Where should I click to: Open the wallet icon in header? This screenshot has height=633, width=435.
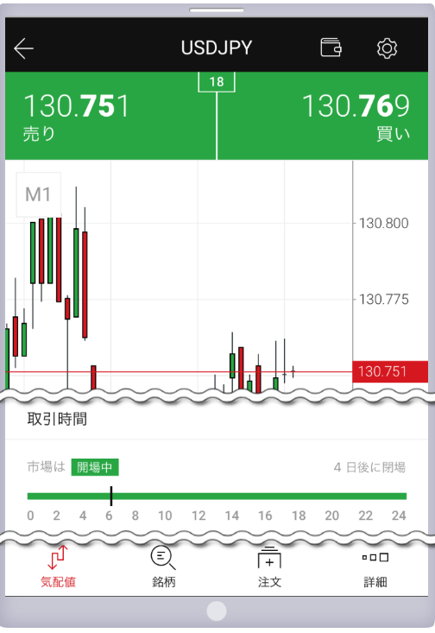coord(331,47)
